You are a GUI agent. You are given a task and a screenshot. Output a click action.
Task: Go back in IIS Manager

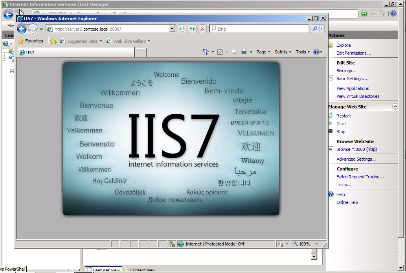(8, 14)
